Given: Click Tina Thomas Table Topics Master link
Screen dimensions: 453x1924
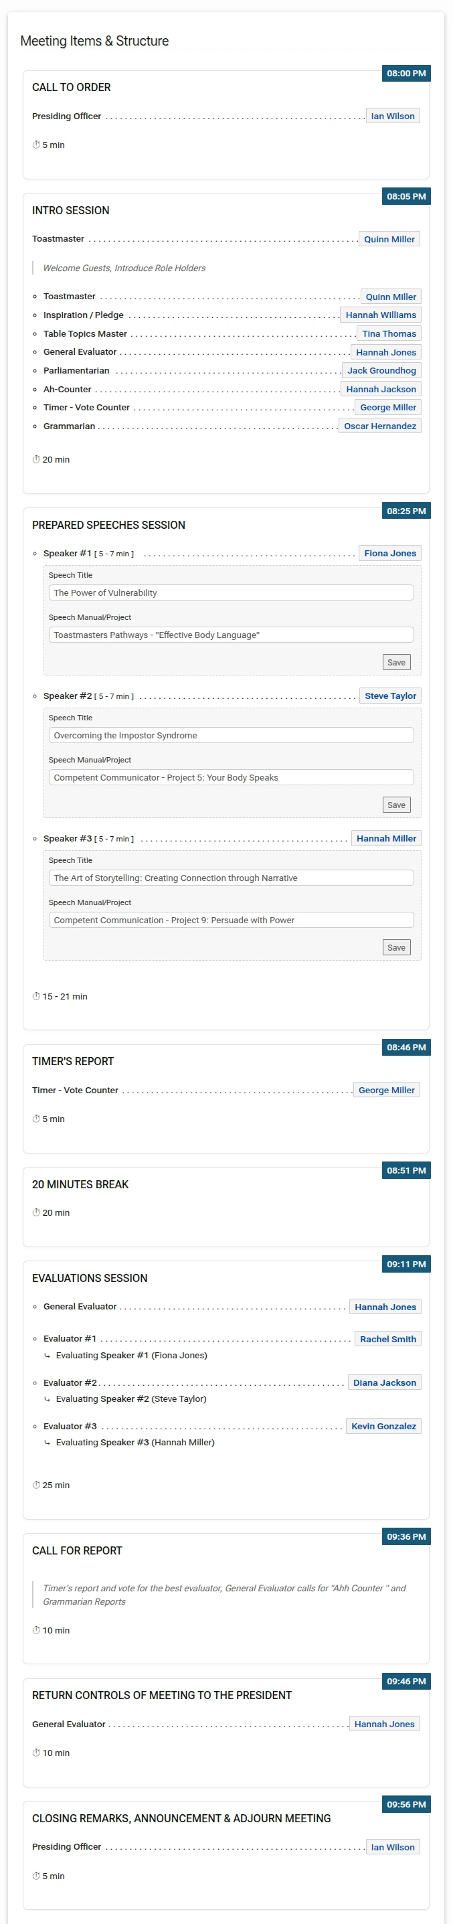Looking at the screenshot, I should tap(389, 334).
